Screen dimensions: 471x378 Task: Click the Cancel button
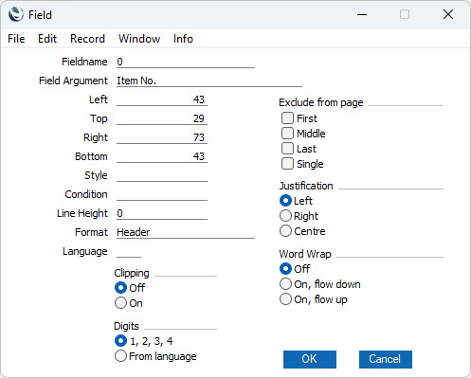pos(386,359)
